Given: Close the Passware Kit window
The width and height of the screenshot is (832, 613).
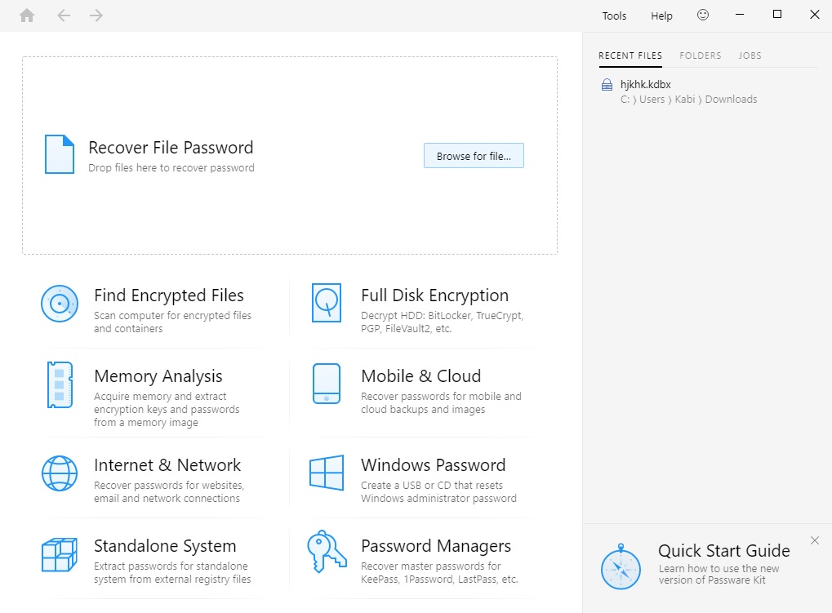Looking at the screenshot, I should point(815,15).
